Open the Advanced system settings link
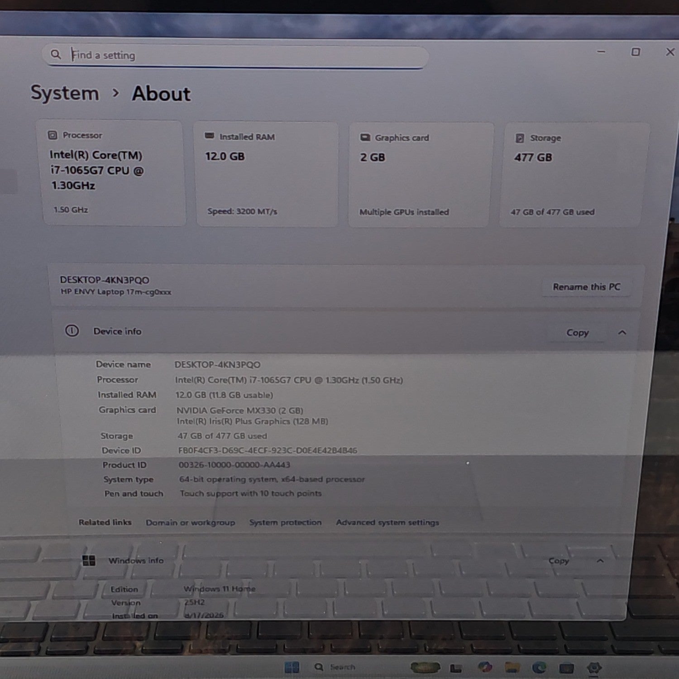This screenshot has height=679, width=679. click(x=387, y=522)
